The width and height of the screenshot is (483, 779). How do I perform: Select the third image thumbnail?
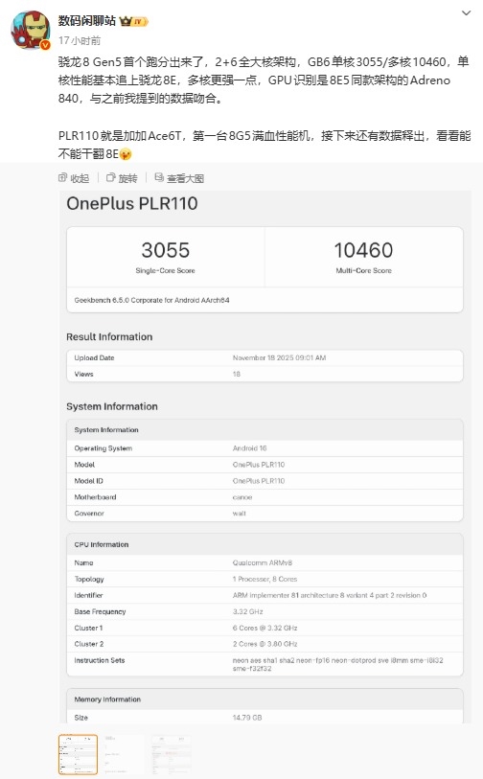(x=172, y=754)
